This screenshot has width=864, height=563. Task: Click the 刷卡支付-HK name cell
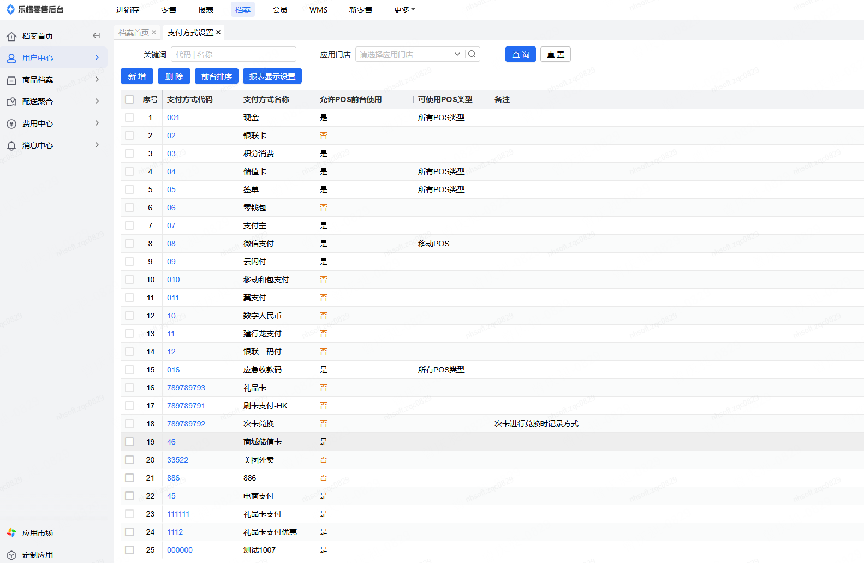coord(265,406)
